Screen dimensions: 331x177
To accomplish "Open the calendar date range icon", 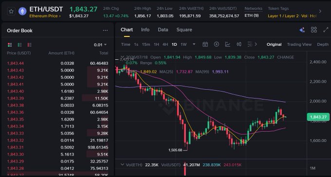I will 205,44.
